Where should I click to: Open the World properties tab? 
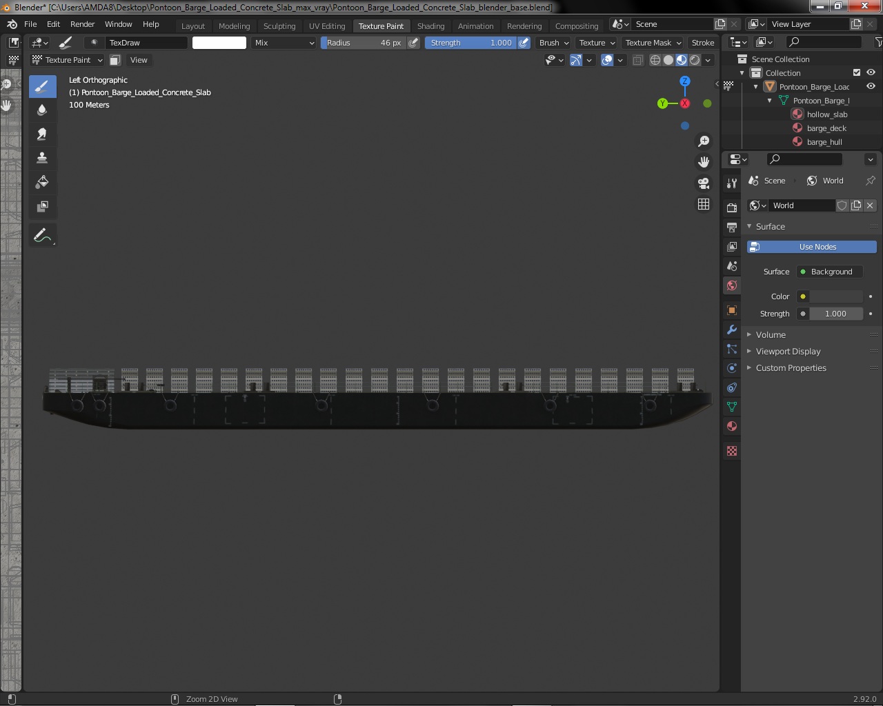[x=732, y=285]
